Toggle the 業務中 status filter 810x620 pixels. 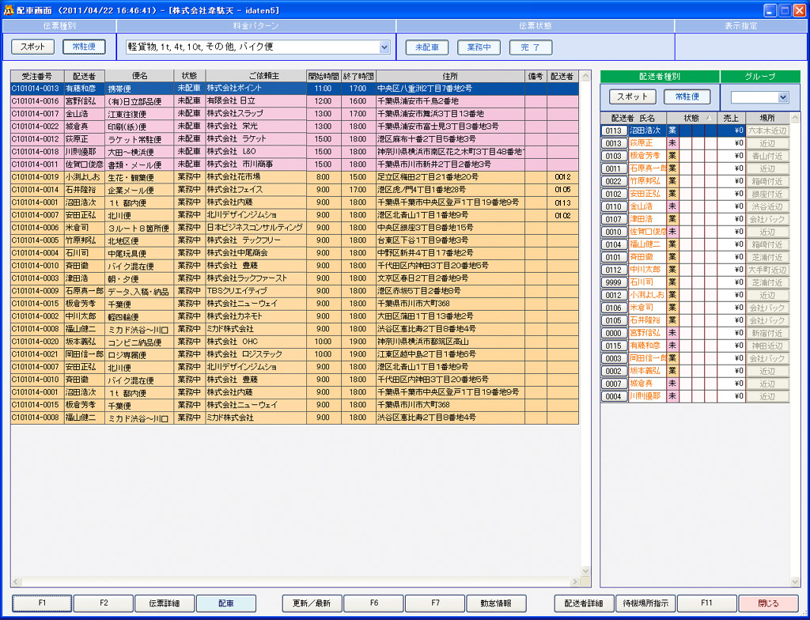479,47
